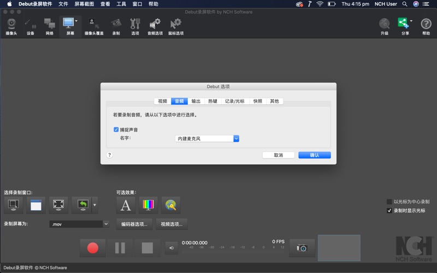Switch to the 视频 tab

coord(163,101)
